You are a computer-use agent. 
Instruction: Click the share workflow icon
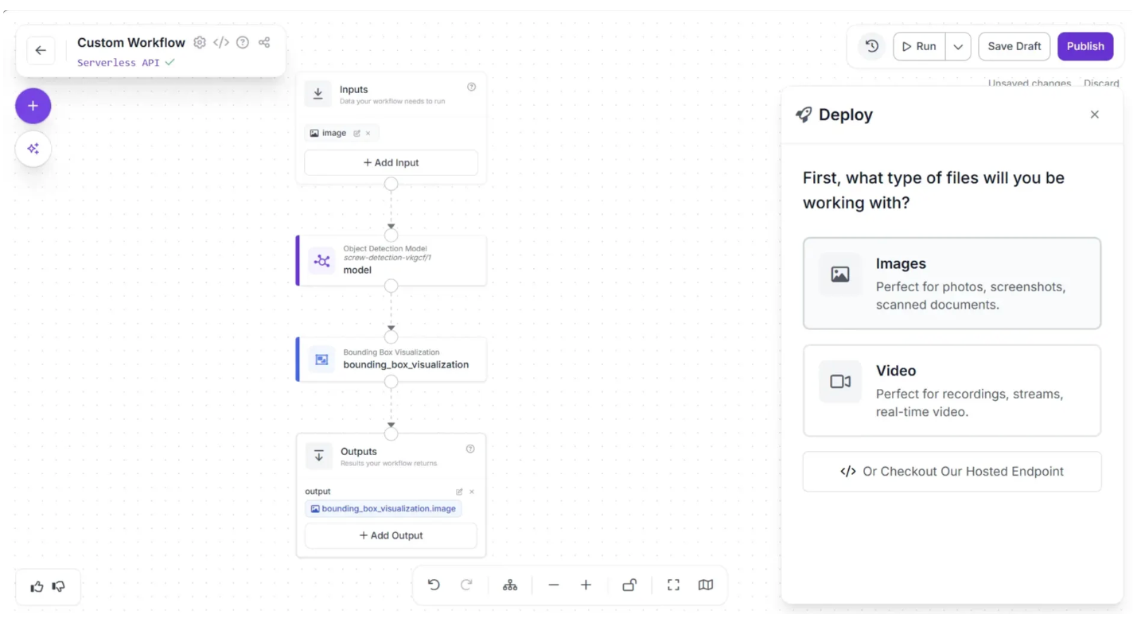(264, 43)
